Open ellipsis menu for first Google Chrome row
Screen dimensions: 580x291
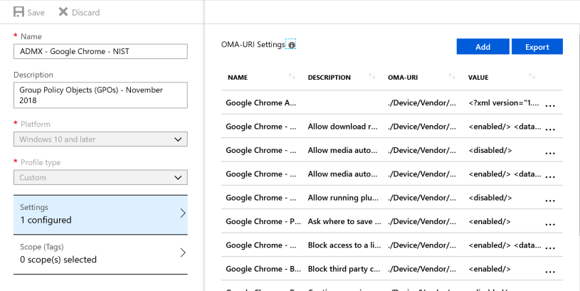coord(549,103)
